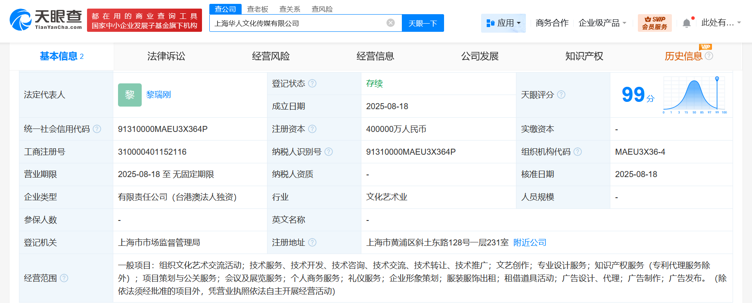Click help icon beside 天眼评分
This screenshot has width=752, height=303.
561,95
